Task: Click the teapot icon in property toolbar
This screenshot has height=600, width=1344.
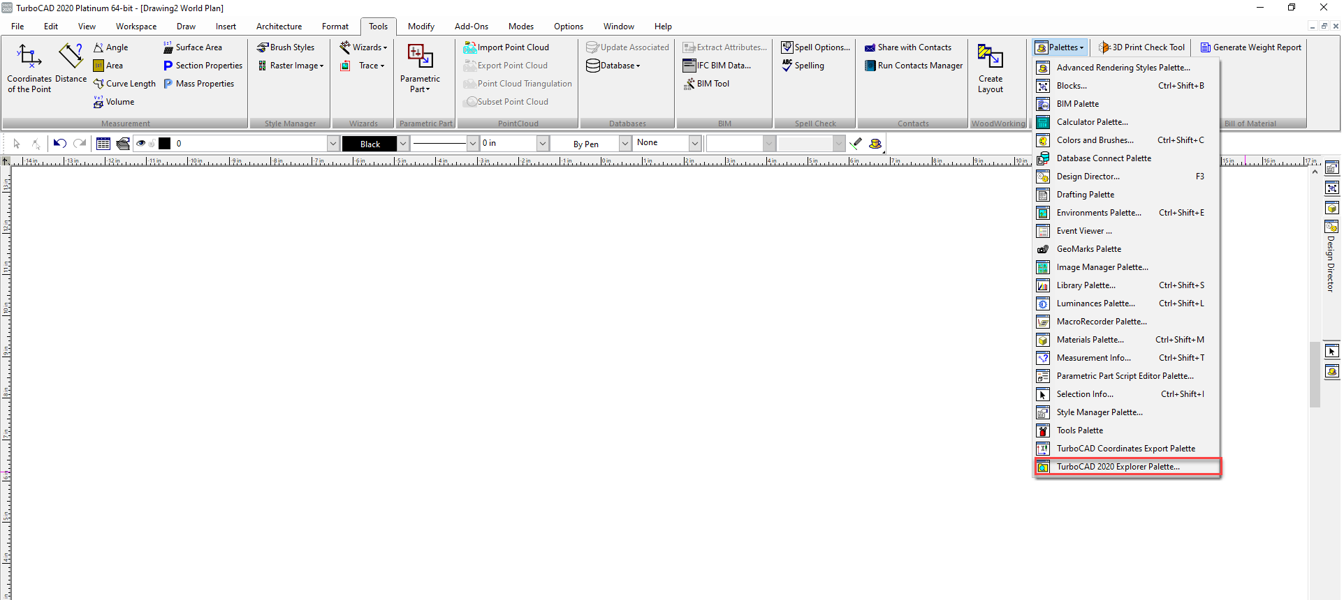Action: pyautogui.click(x=875, y=144)
